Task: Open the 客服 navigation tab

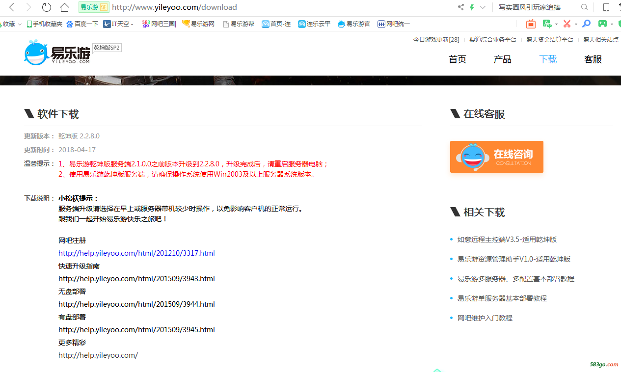Action: click(593, 59)
